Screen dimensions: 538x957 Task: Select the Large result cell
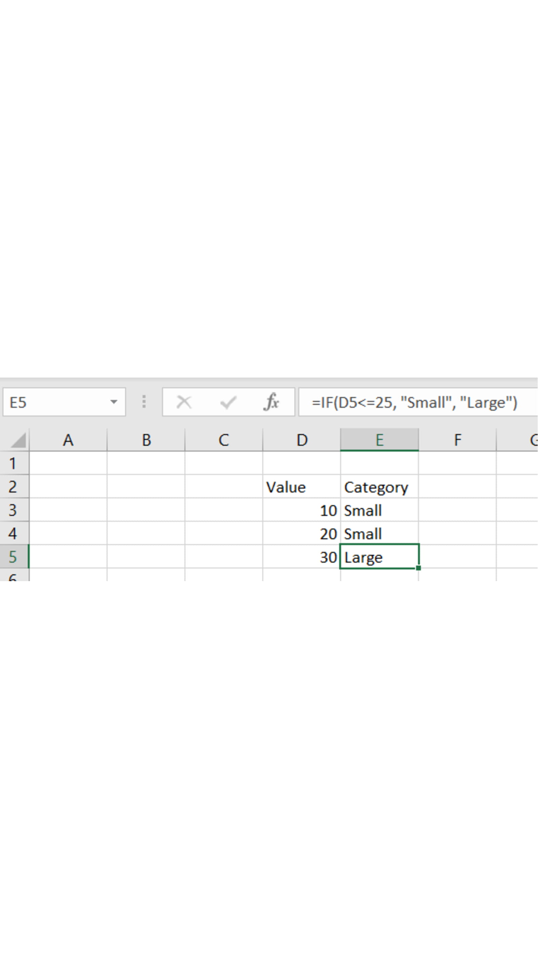[x=379, y=557]
